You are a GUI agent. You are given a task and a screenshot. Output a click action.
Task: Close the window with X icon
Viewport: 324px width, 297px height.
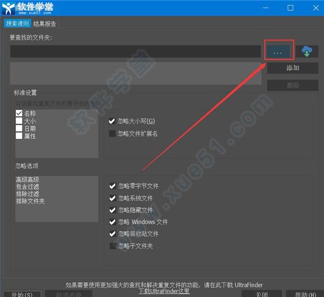coord(316,8)
